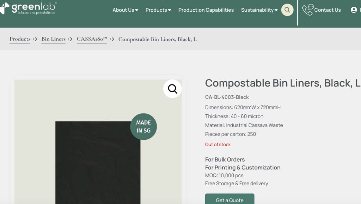Expand the About Us dropdown
The image size is (361, 204).
(x=124, y=10)
